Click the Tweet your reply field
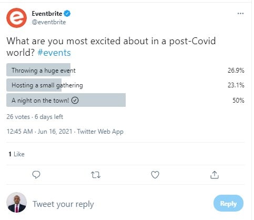Viewport: 254px width, 220px height. 121,204
